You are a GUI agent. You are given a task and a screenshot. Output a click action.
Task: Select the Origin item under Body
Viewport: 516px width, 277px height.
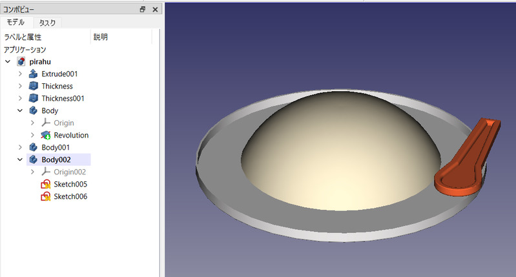pos(64,123)
